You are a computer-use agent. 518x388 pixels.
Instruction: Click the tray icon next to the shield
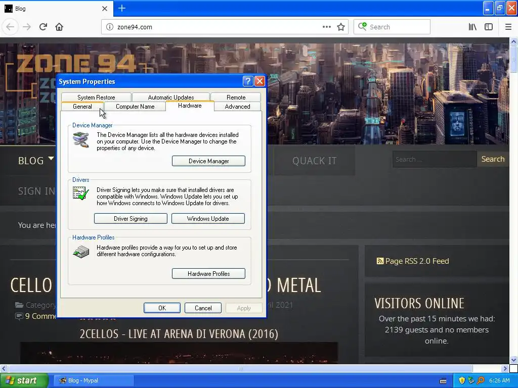[x=471, y=380]
